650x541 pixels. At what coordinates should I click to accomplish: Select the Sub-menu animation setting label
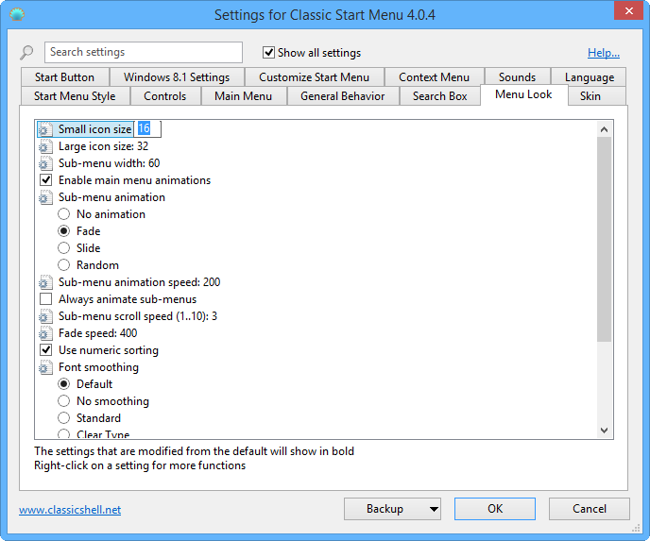[111, 197]
